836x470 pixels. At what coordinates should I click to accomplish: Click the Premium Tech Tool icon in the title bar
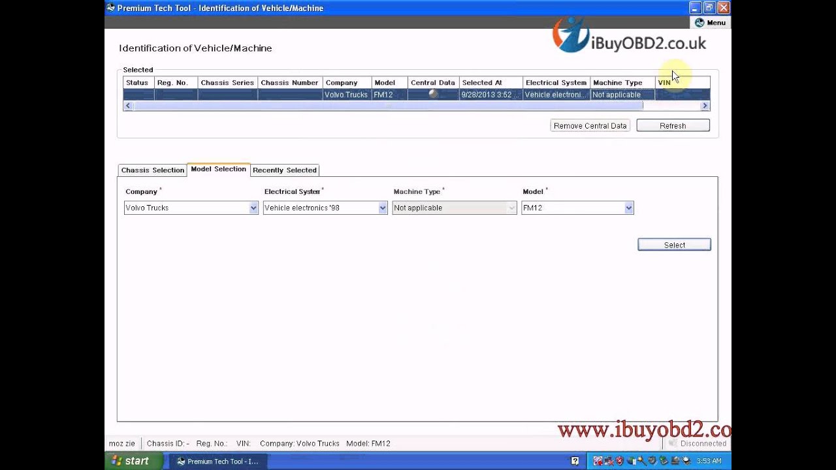click(x=110, y=8)
